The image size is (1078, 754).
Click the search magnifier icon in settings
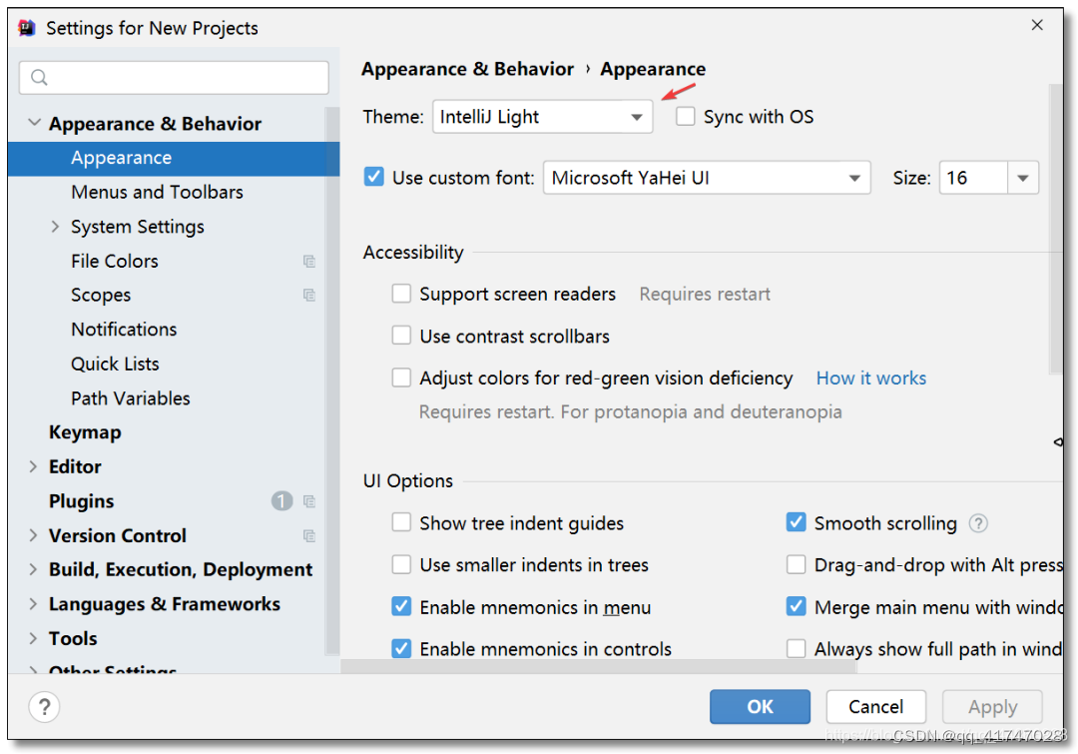pyautogui.click(x=40, y=78)
